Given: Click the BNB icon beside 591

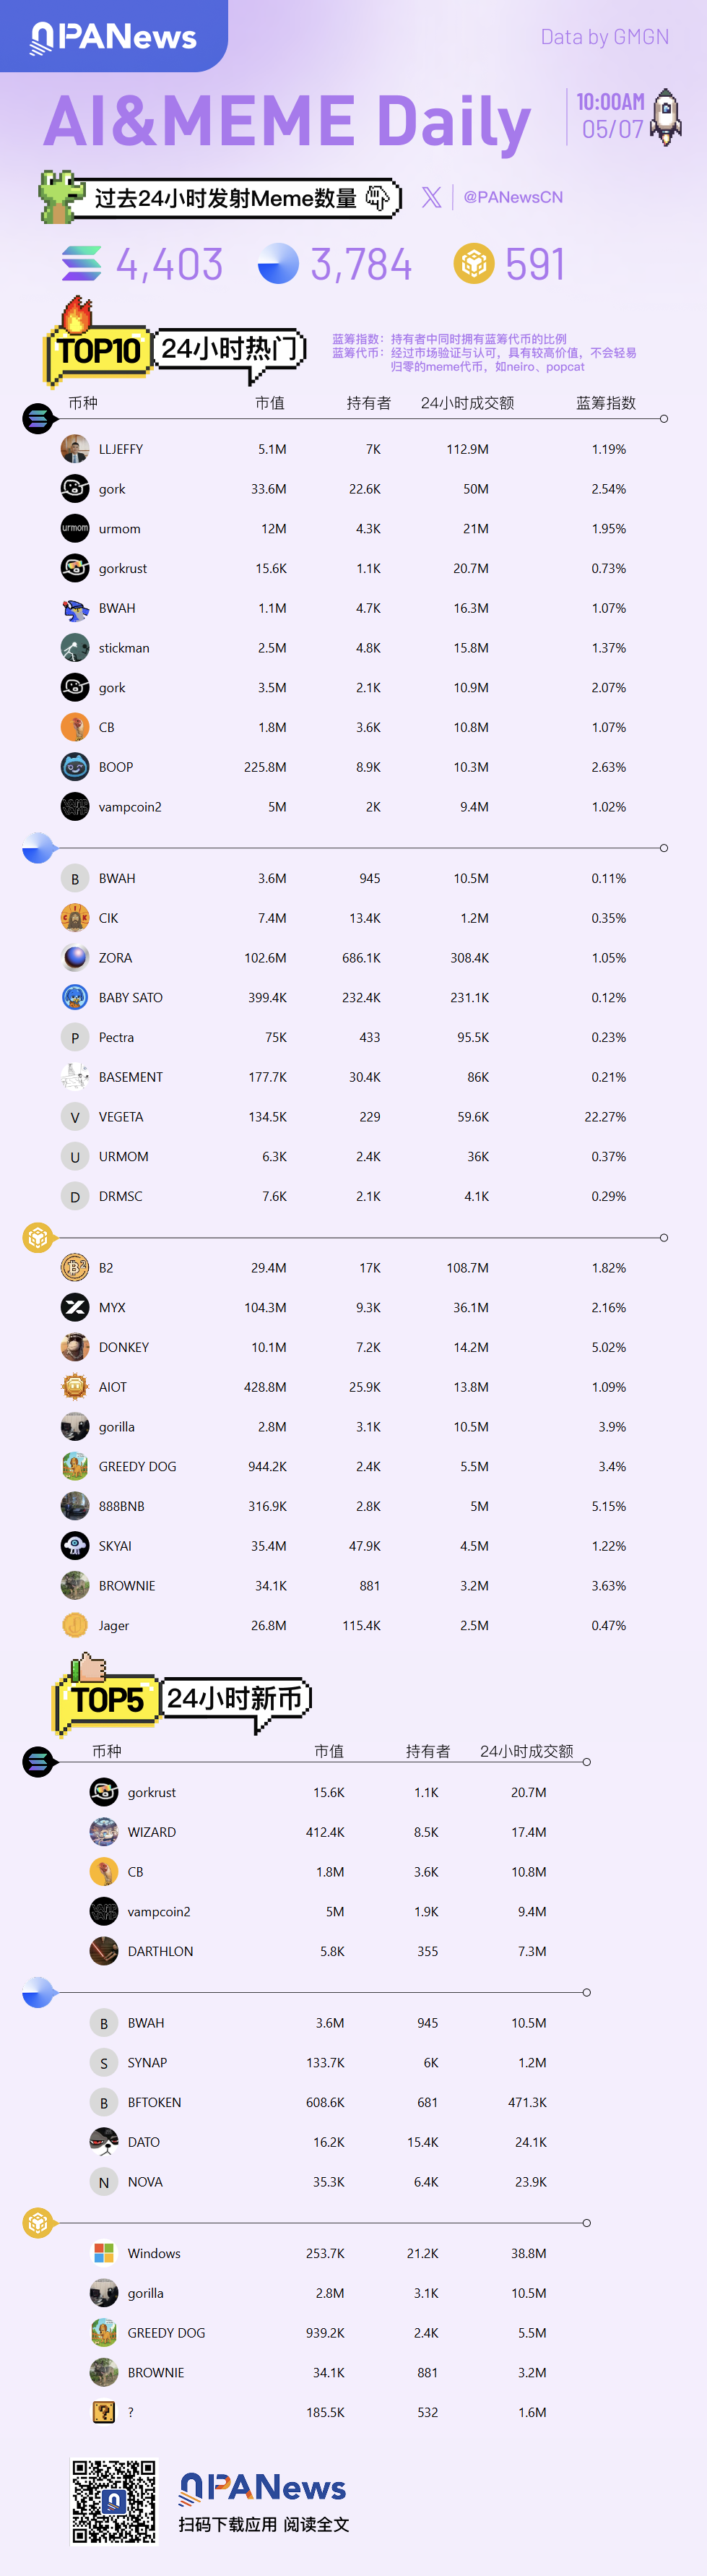Looking at the screenshot, I should [x=474, y=264].
